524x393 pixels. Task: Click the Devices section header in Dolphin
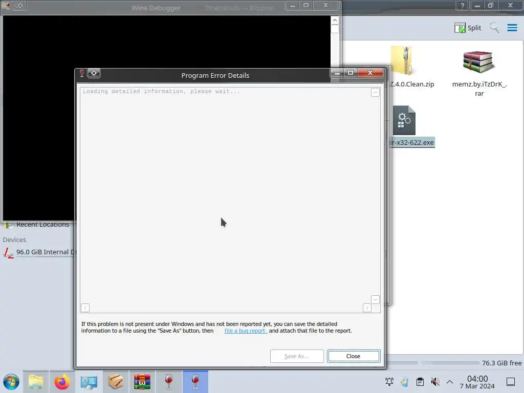pyautogui.click(x=14, y=239)
